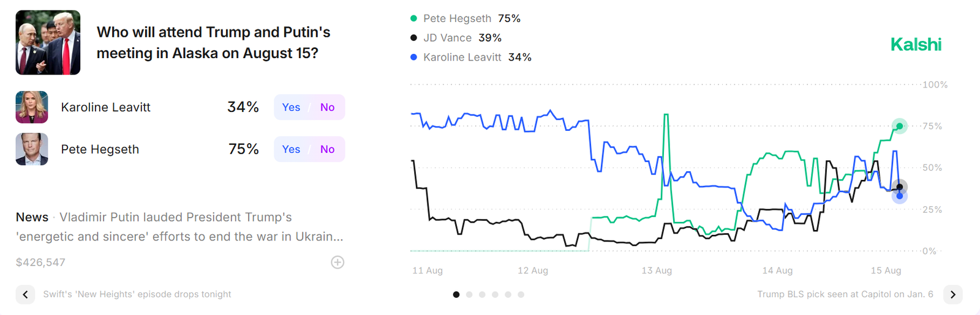Click the plus circle icon
The height and width of the screenshot is (315, 980).
coord(337,262)
